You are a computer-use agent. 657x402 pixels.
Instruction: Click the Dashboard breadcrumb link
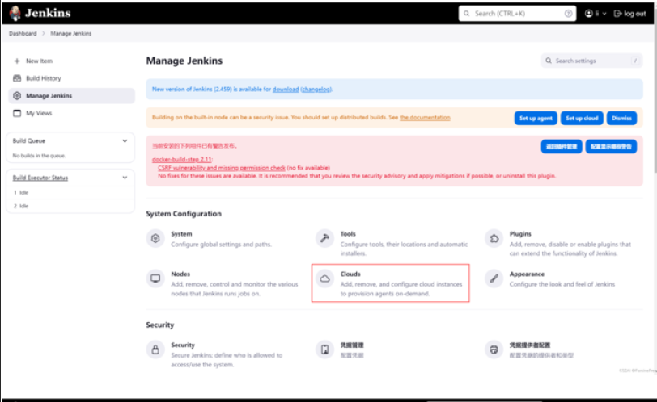(x=23, y=33)
